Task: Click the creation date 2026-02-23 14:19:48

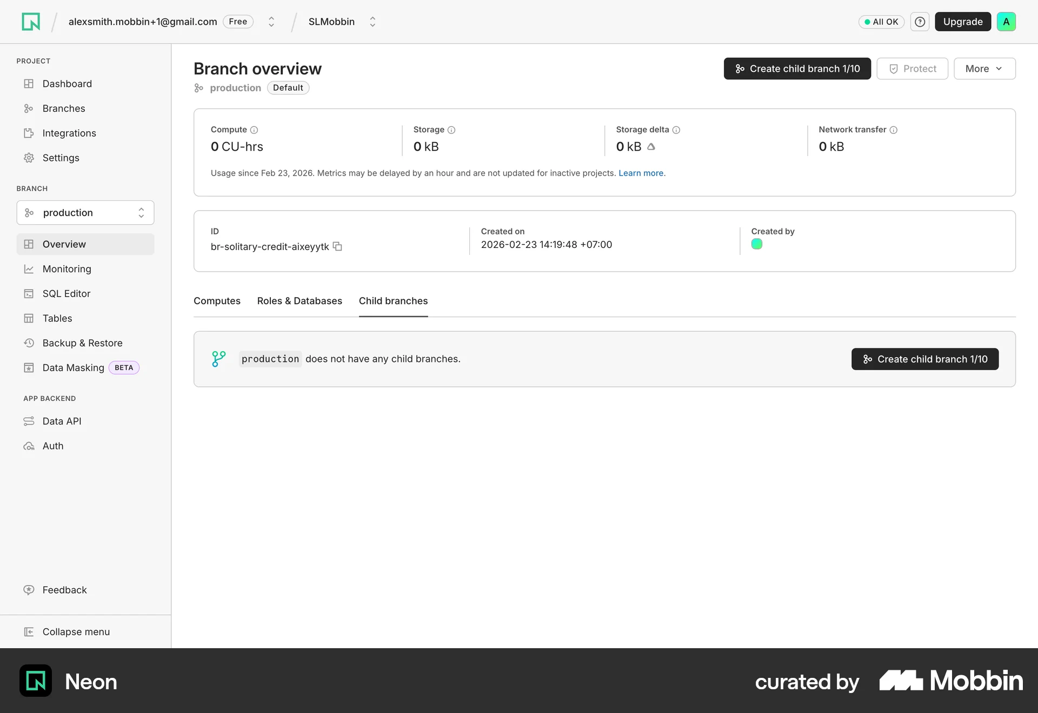Action: (x=547, y=245)
